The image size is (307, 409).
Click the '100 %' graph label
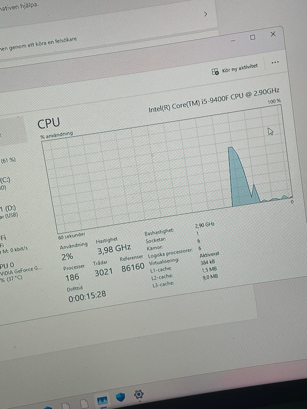click(x=274, y=102)
